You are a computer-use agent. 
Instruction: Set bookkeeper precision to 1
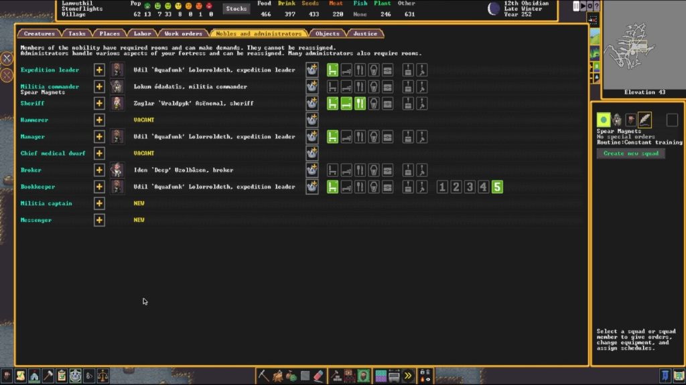[x=442, y=187]
